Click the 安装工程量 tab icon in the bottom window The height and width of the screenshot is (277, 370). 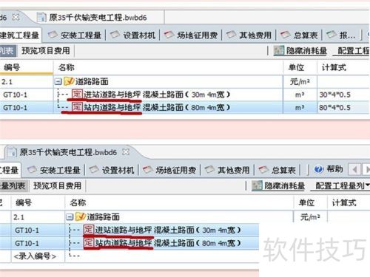pos(32,170)
